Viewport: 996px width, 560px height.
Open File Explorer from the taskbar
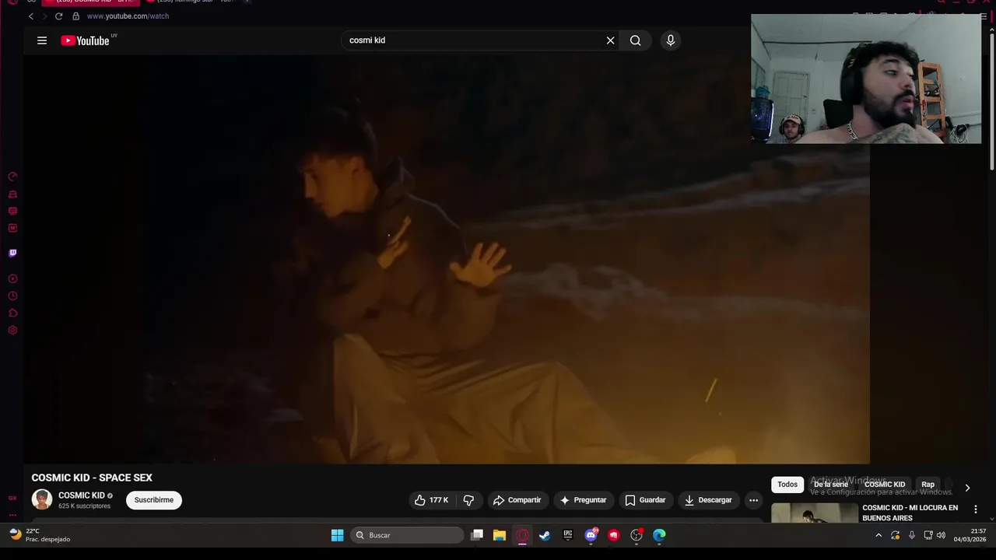500,535
